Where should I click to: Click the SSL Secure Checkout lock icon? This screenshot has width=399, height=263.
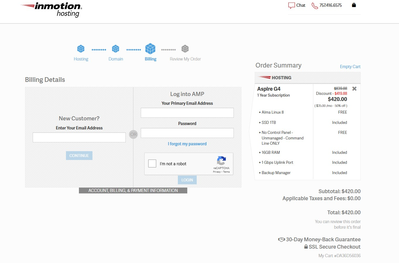point(306,247)
